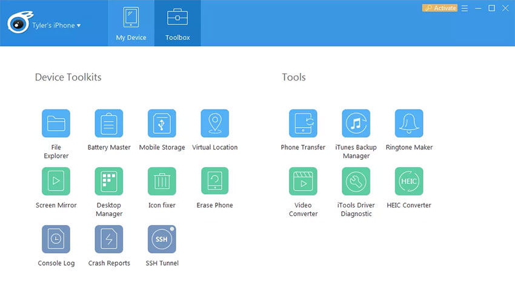The width and height of the screenshot is (515, 288).
Task: Launch the Icon fixer tool
Action: pyautogui.click(x=162, y=182)
